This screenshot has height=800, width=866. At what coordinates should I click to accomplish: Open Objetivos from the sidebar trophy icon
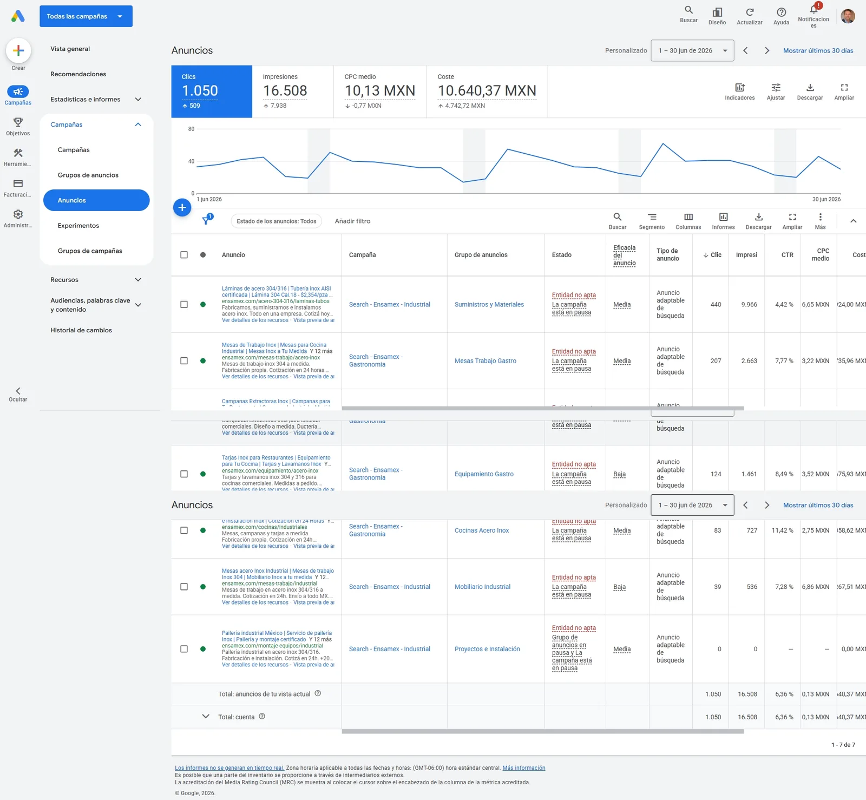point(18,122)
